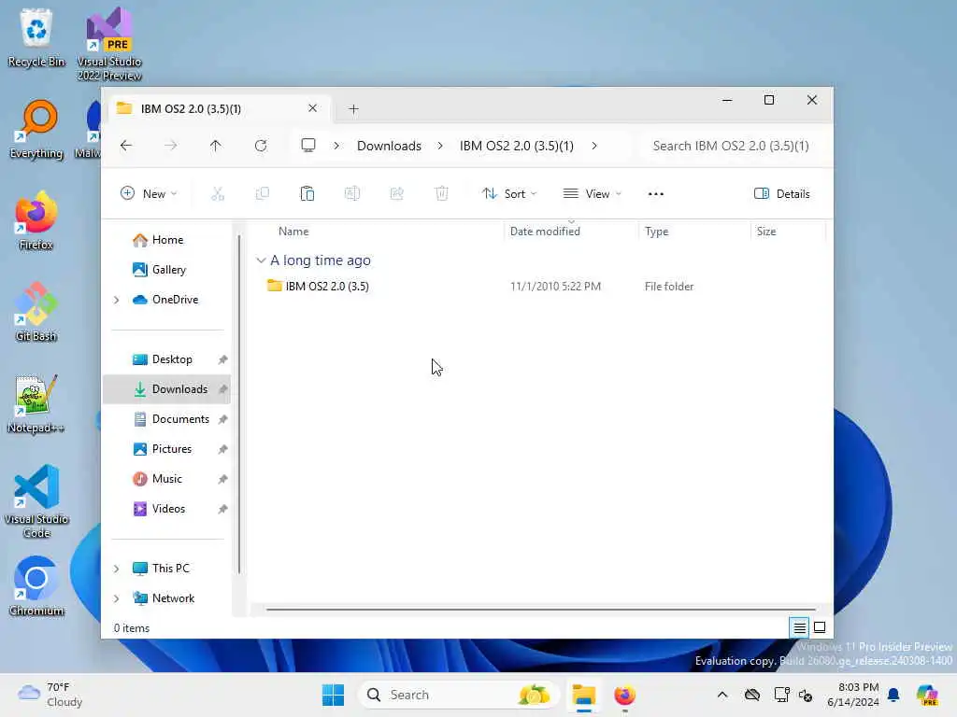Click the This PC monitor icon in address bar
Viewport: 957px width, 717px height.
pyautogui.click(x=308, y=146)
